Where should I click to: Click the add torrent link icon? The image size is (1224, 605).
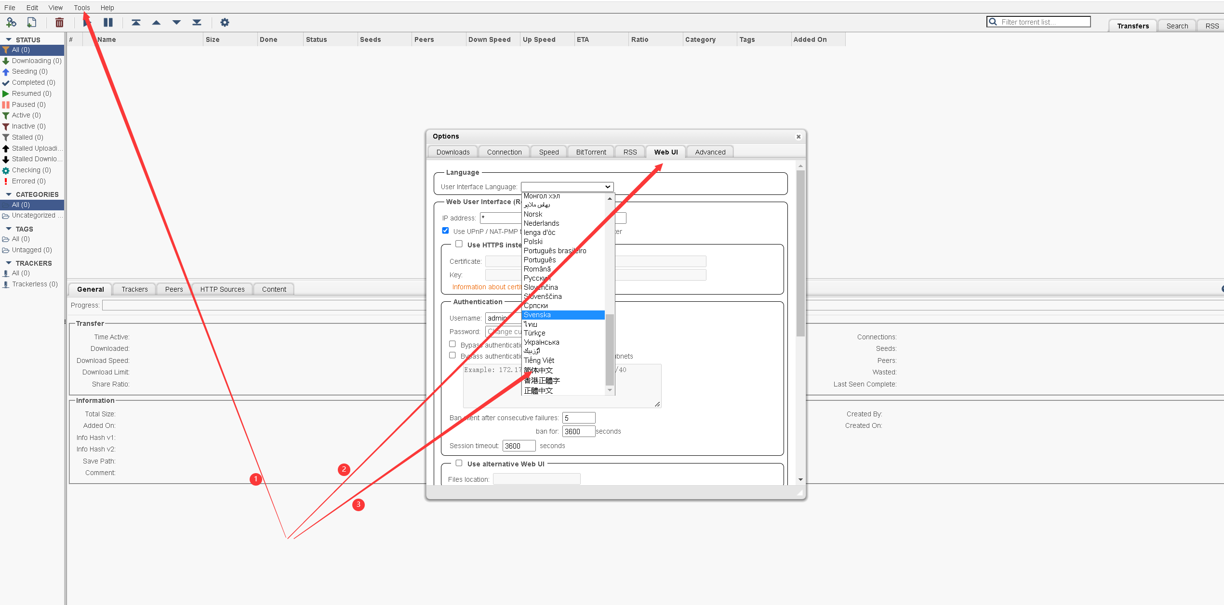point(11,22)
